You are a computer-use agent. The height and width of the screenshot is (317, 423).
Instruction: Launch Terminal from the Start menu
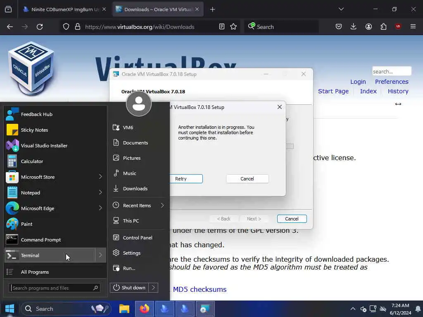(50, 255)
